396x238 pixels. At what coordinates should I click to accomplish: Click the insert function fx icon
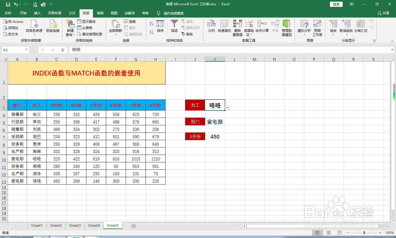63,50
